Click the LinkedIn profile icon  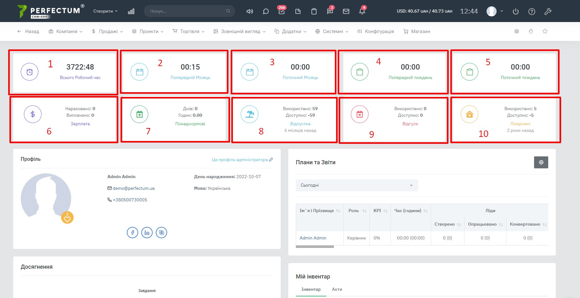[x=147, y=233]
